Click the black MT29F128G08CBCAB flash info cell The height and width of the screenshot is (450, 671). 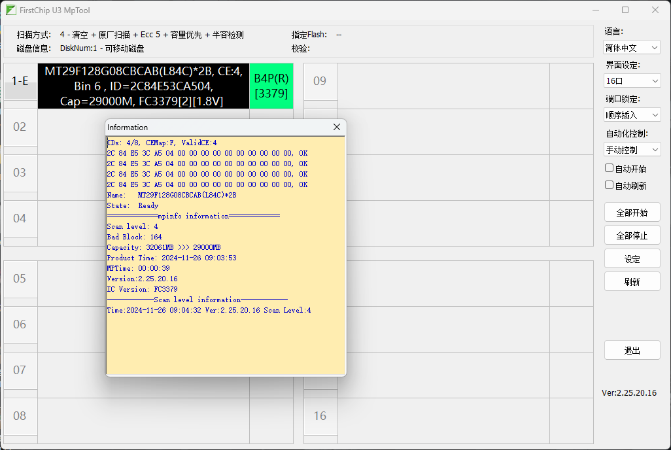pos(143,86)
